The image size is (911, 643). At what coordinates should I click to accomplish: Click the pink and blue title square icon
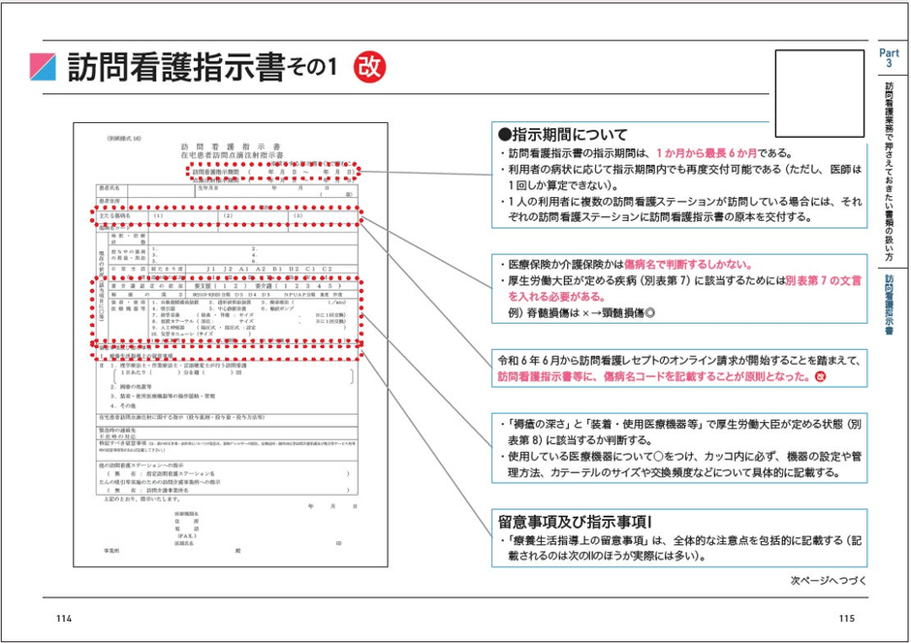(x=43, y=67)
